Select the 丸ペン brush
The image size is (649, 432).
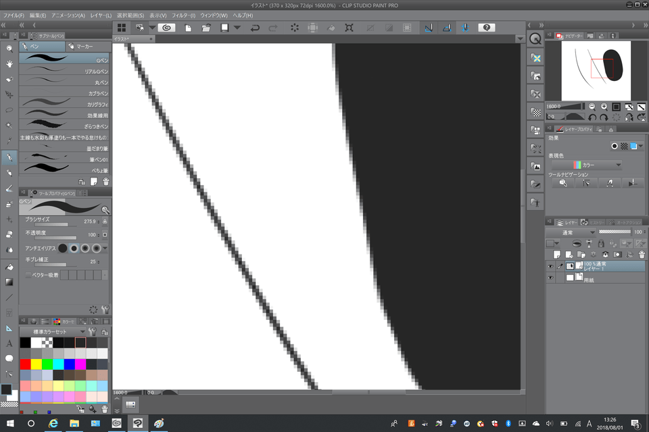[x=64, y=82]
